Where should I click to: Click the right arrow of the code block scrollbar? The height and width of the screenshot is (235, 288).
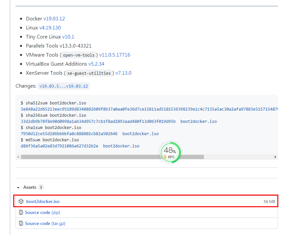tap(275, 157)
